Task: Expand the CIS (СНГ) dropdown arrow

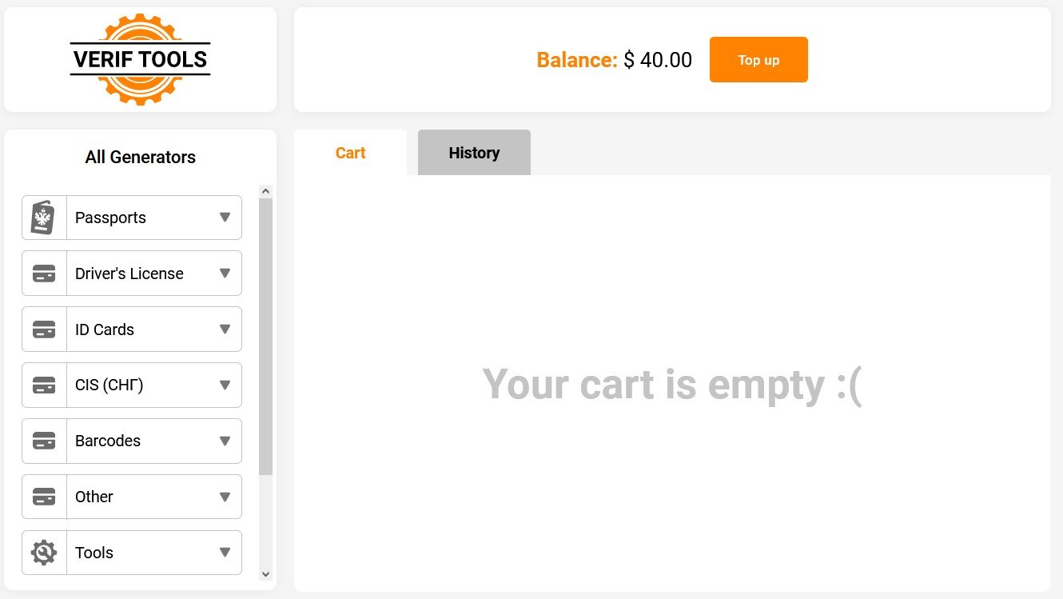Action: click(x=225, y=385)
